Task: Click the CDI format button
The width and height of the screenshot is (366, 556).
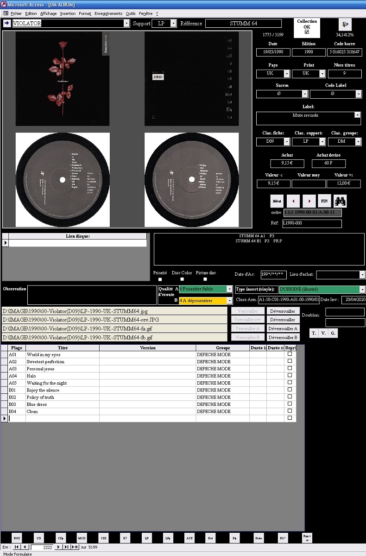Action: [x=104, y=538]
